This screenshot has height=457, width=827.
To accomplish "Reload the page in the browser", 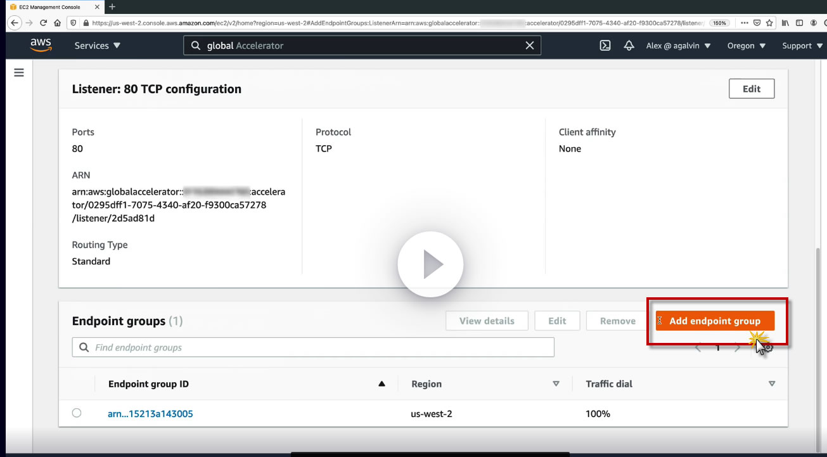I will (43, 22).
